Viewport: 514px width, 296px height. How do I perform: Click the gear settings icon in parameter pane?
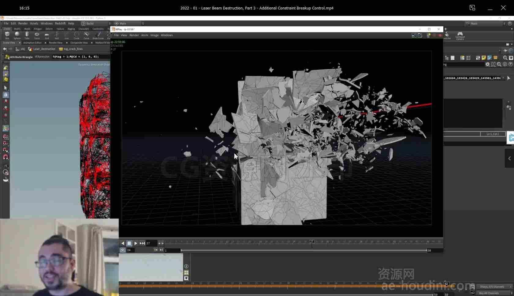[x=487, y=64]
